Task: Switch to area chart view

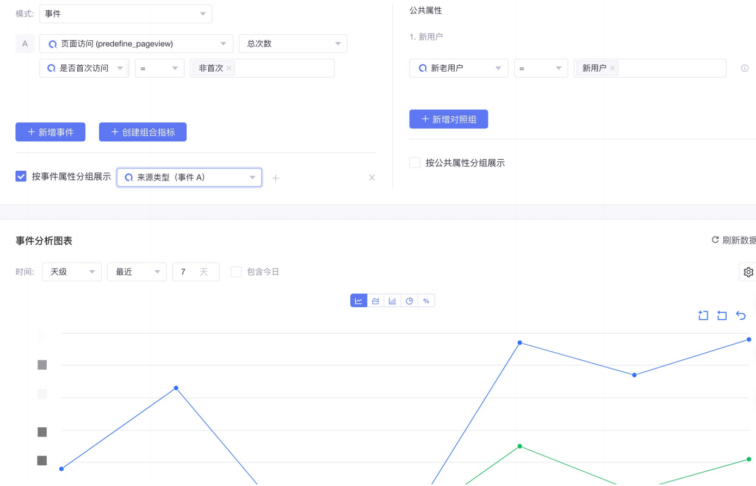Action: coord(375,301)
